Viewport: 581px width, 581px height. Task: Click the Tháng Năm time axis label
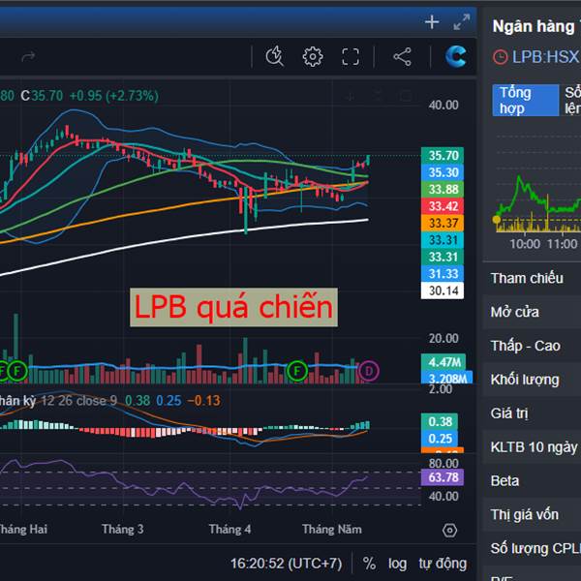(332, 529)
